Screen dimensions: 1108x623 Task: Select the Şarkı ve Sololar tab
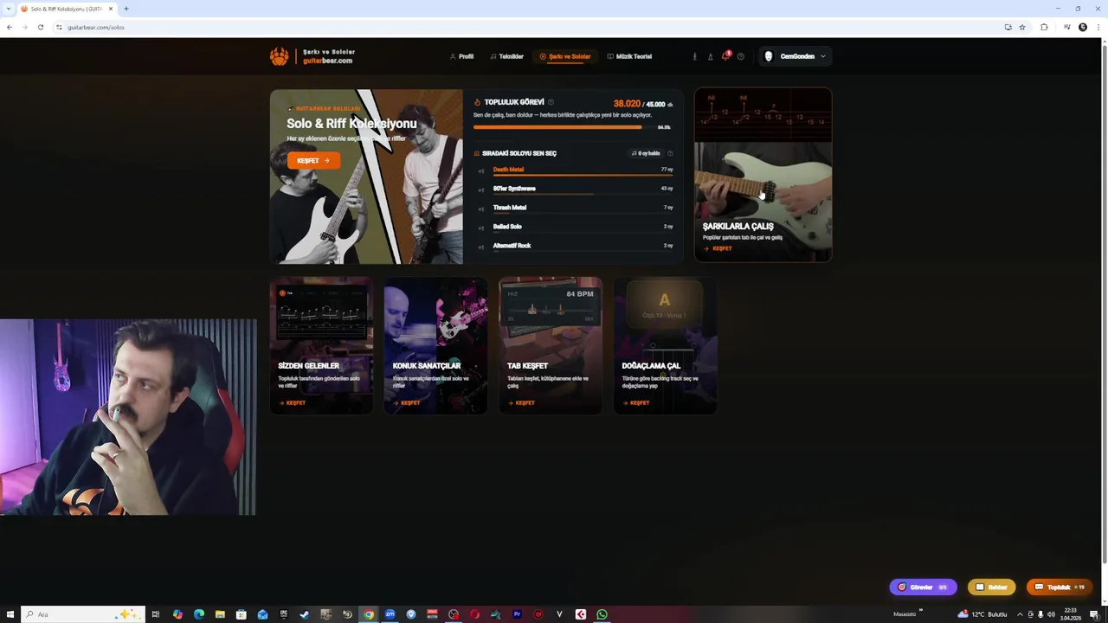565,56
